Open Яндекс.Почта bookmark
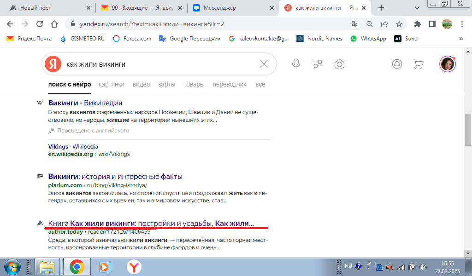Screen dimensions: 472x276 click(29, 39)
